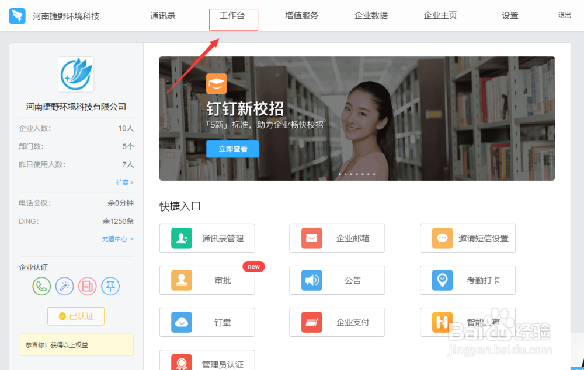The height and width of the screenshot is (370, 584).
Task: Click the 已认证 button
Action: point(76,316)
